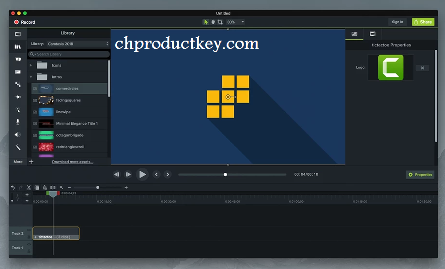Click the timeline zoom magnifier icon
Image resolution: width=445 pixels, height=269 pixels.
point(61,187)
